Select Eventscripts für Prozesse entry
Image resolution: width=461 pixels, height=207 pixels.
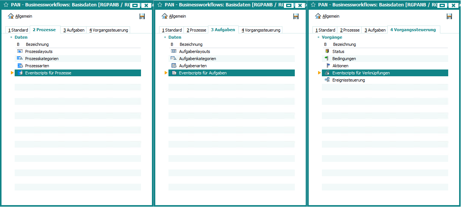tap(48, 73)
